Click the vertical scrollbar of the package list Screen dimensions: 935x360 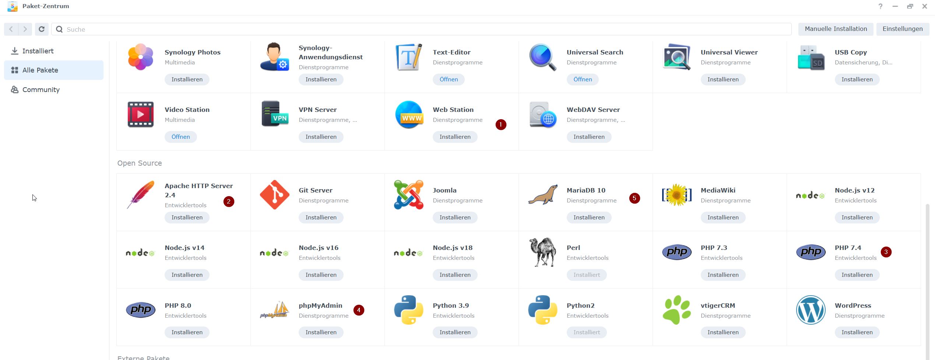[927, 282]
